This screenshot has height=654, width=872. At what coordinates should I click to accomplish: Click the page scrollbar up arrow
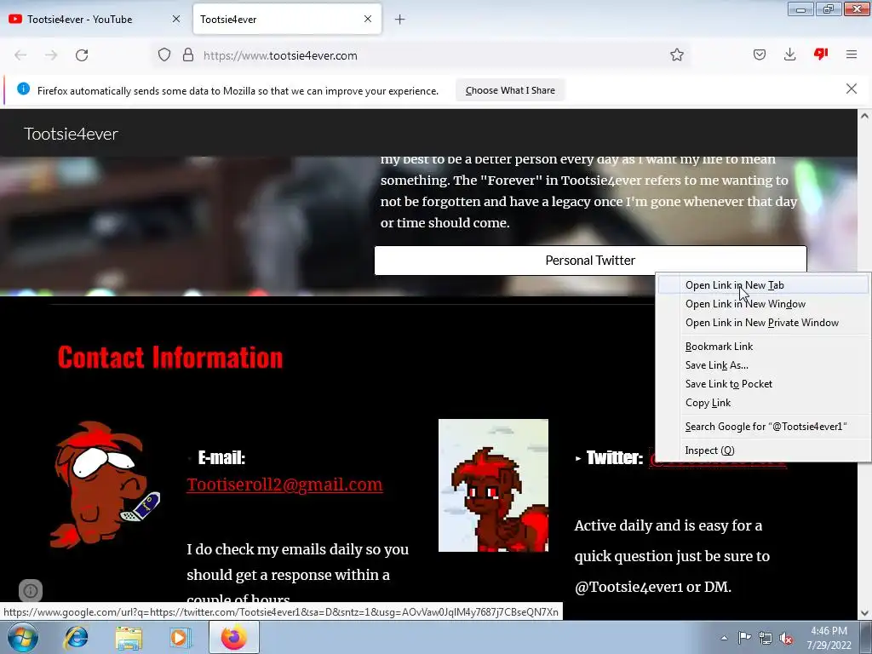click(x=864, y=116)
